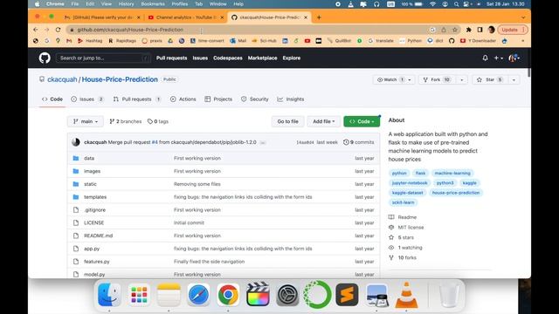559x314 pixels.
Task: Open the .gitignore file
Action: pos(95,210)
